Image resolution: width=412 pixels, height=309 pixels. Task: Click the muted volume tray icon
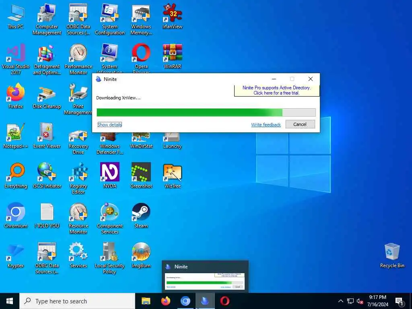(x=360, y=301)
